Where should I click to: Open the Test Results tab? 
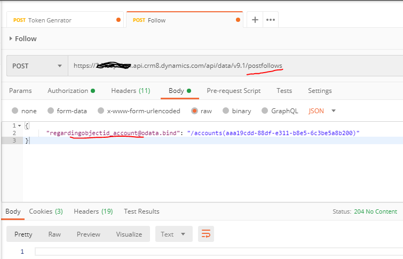point(141,211)
